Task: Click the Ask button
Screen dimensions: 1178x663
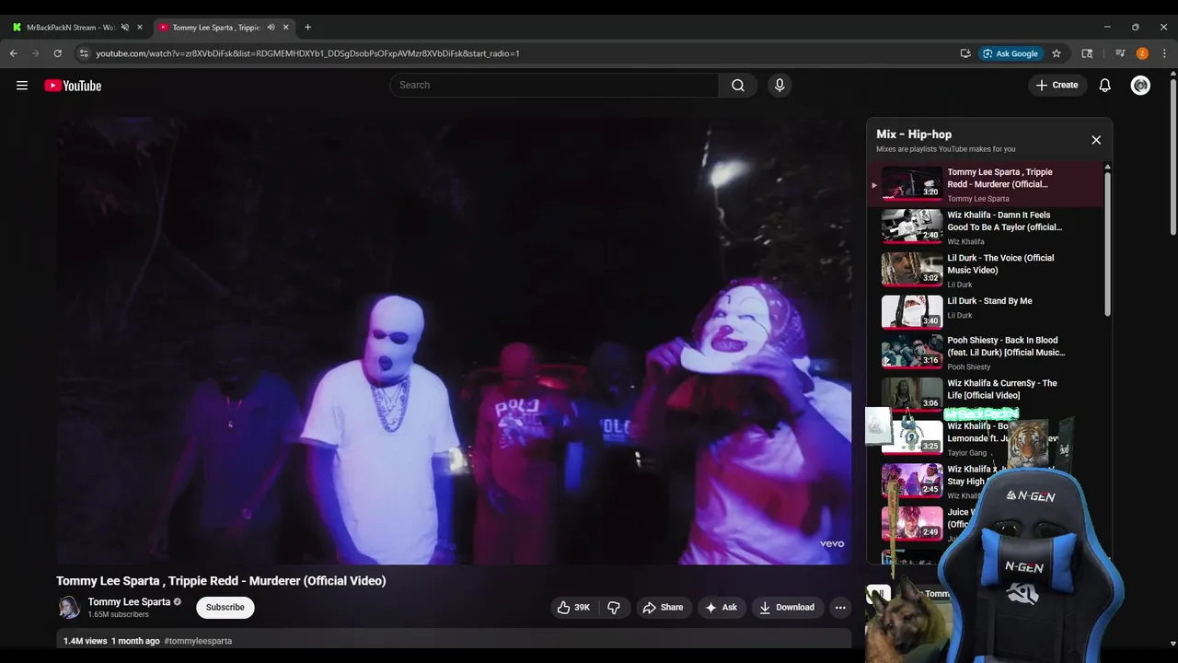Action: 721,608
